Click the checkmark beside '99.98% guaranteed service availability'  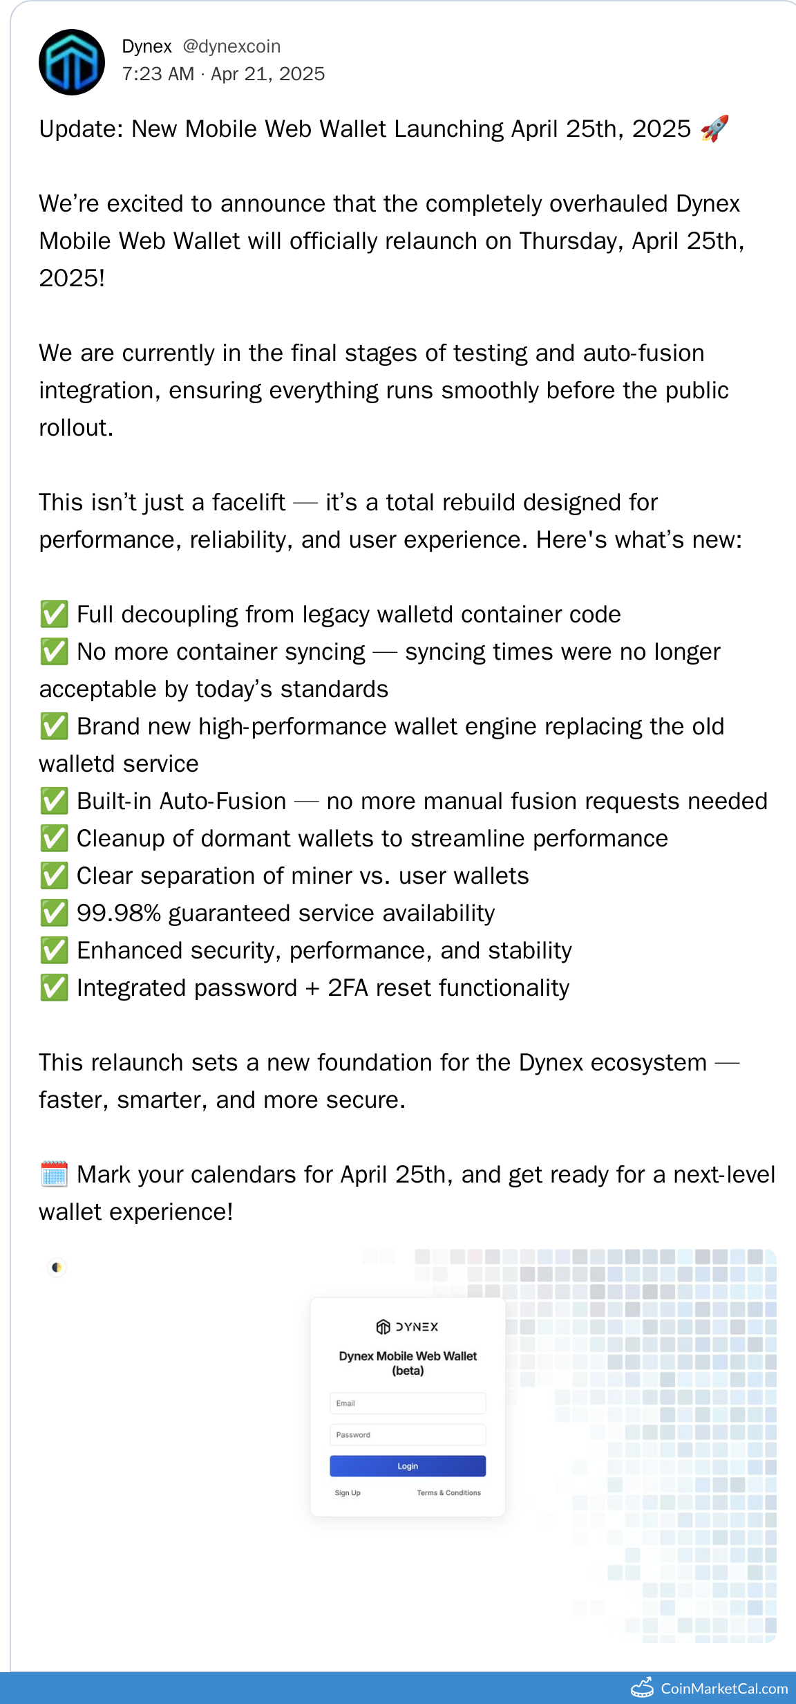[54, 913]
